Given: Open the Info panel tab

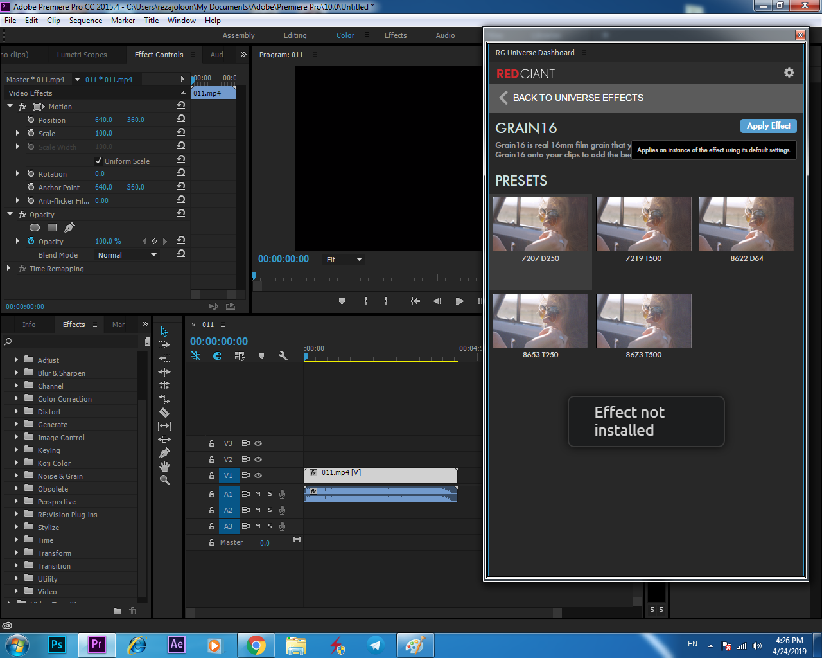Looking at the screenshot, I should (x=29, y=325).
